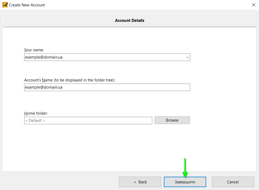The height and width of the screenshot is (190, 259).
Task: Go to the previous step with Back
Action: click(140, 182)
